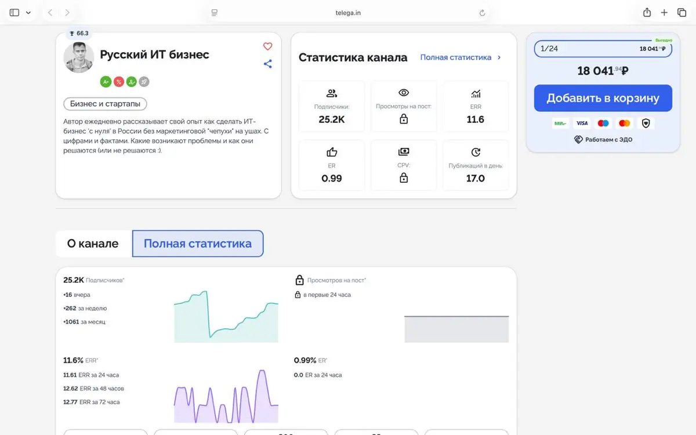The image size is (696, 435).
Task: Click the gray rocket badge icon
Action: (144, 82)
